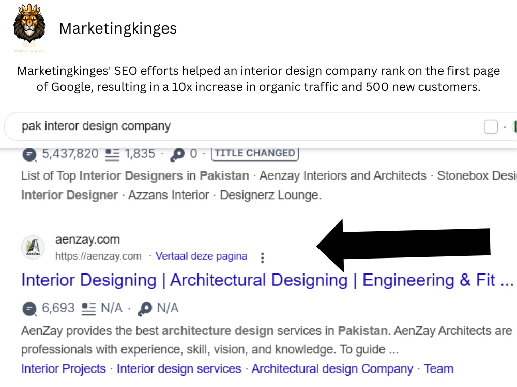This screenshot has height=387, width=517.
Task: Click the links icon beside 1,835
Action: pos(112,155)
